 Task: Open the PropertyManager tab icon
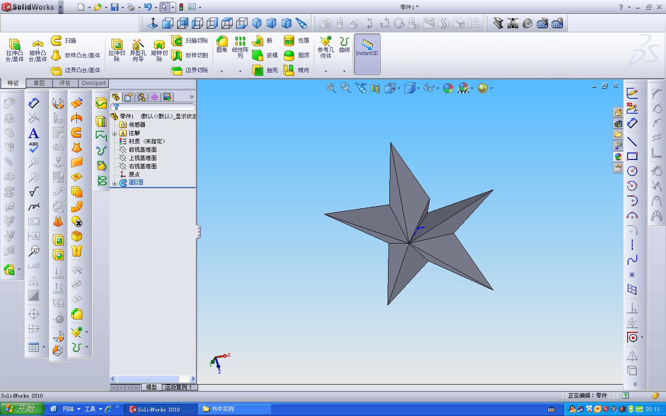tap(129, 97)
